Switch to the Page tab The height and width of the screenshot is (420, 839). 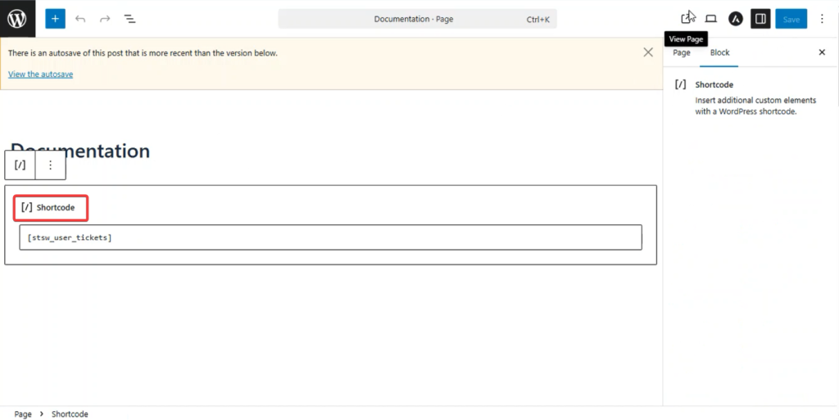681,52
